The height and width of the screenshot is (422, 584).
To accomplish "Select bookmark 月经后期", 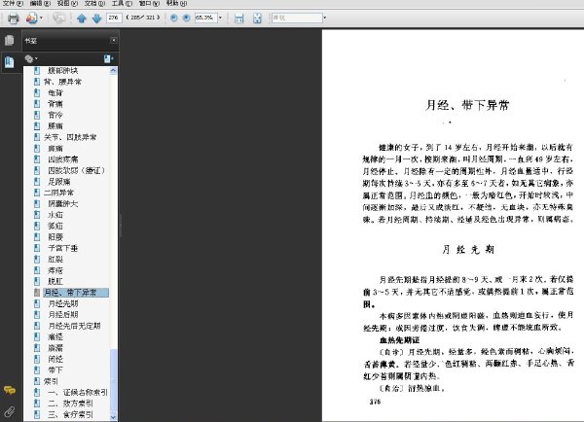I will [63, 314].
